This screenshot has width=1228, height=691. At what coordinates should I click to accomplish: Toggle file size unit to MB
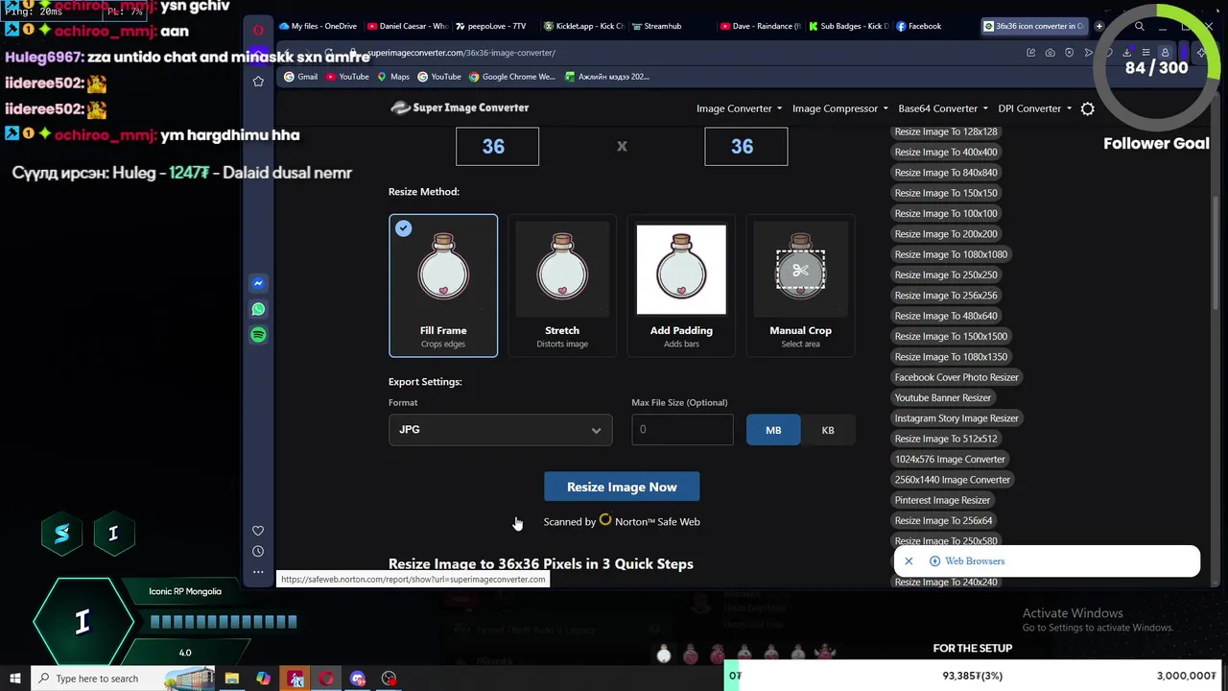[773, 430]
